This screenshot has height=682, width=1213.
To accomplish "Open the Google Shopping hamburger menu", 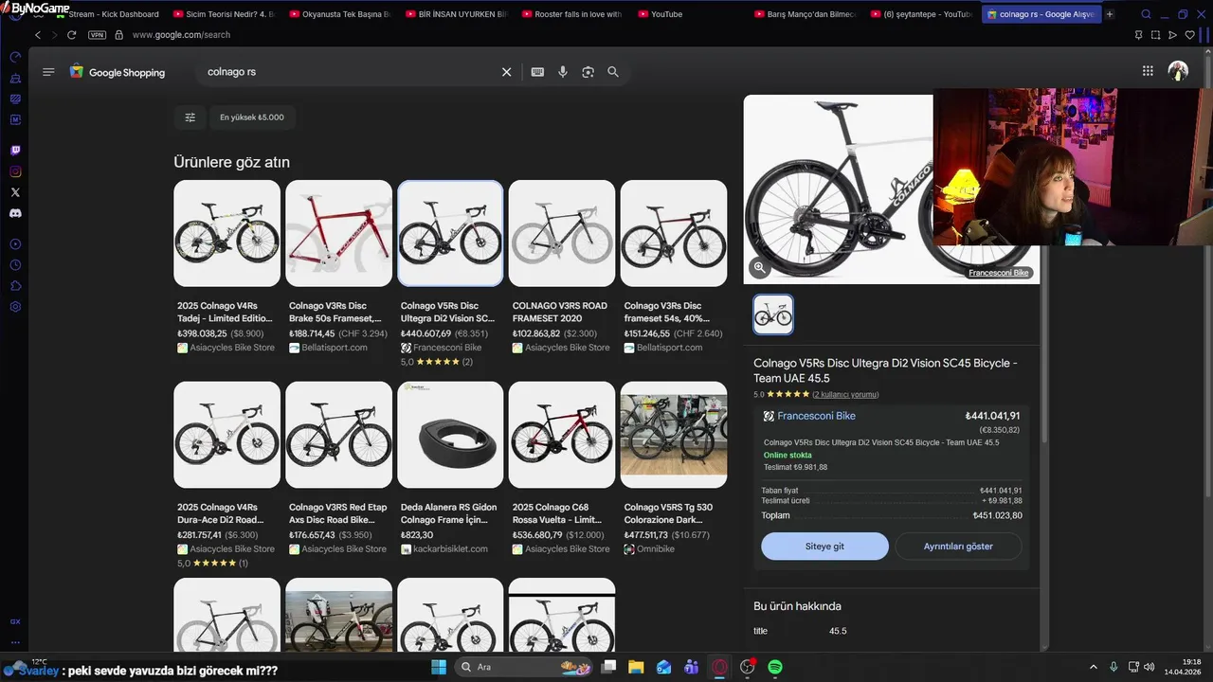I will 48,72.
